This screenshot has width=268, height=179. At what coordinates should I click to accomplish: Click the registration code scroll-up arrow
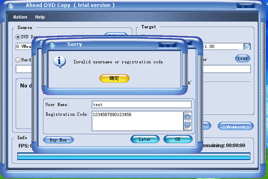pos(188,116)
